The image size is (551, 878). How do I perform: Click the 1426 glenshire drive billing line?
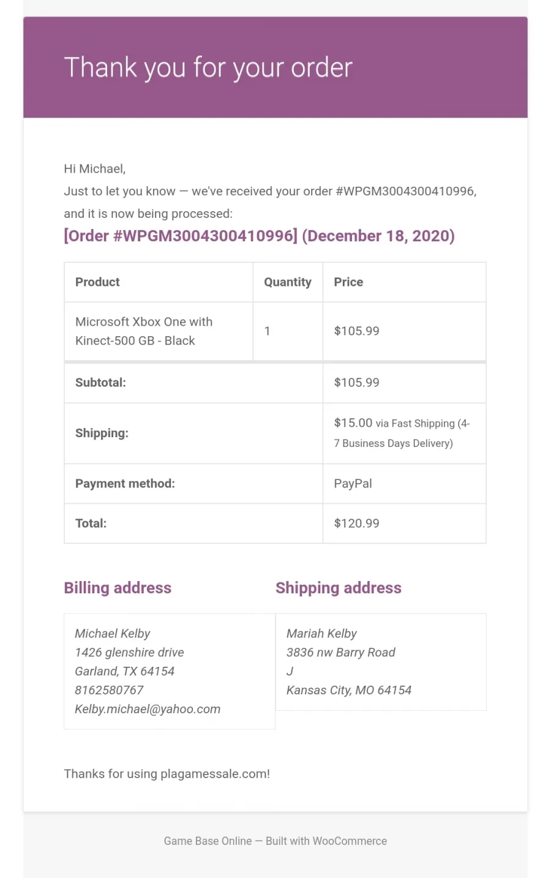[129, 653]
